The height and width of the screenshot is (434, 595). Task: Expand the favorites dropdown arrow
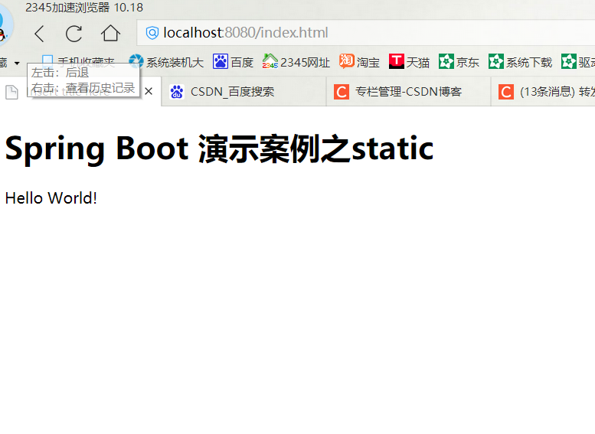click(x=17, y=63)
